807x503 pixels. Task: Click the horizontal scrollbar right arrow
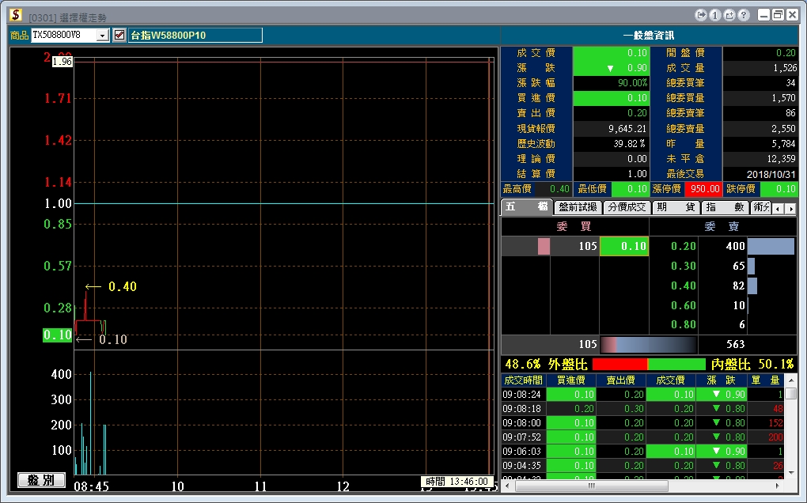tap(778, 486)
